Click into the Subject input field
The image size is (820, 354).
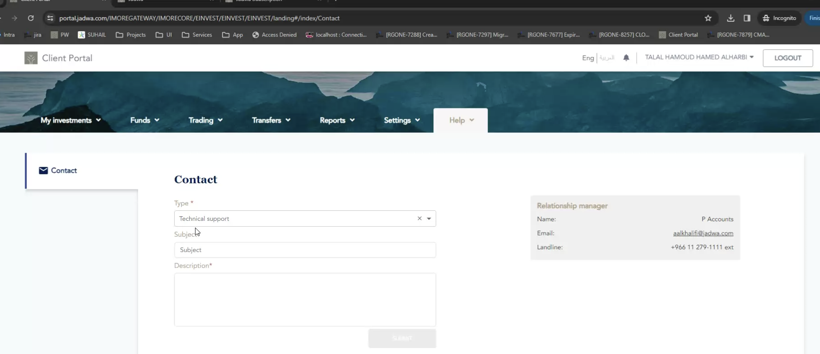[x=305, y=250]
